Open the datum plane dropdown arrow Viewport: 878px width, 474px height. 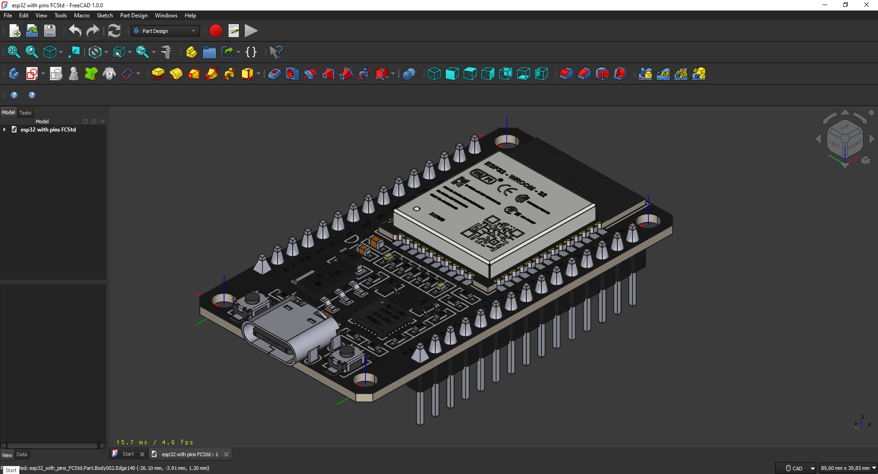(138, 74)
